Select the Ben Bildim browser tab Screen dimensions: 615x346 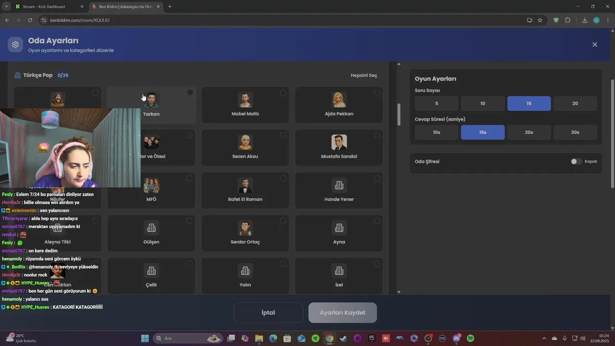pos(125,7)
